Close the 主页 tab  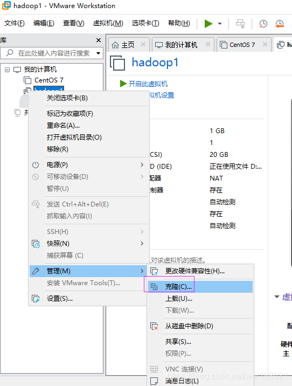143,44
